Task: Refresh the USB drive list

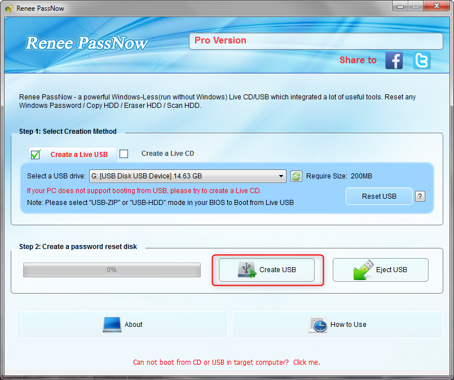Action: tap(296, 177)
